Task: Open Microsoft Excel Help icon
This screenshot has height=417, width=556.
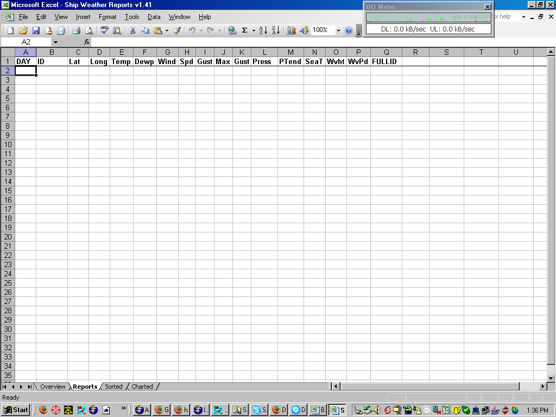Action: (x=349, y=30)
